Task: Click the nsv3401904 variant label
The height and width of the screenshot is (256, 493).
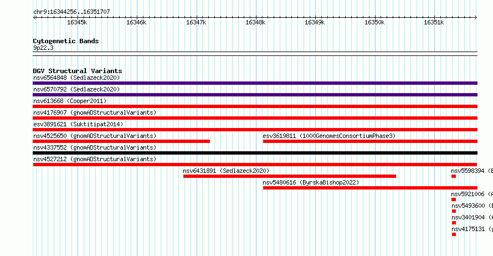Action: (473, 217)
